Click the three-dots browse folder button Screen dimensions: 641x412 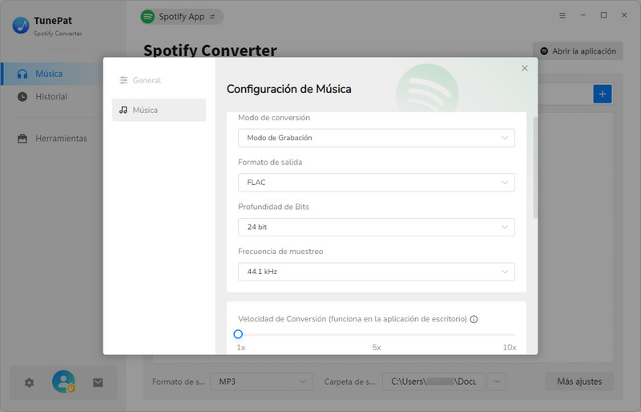(x=496, y=382)
